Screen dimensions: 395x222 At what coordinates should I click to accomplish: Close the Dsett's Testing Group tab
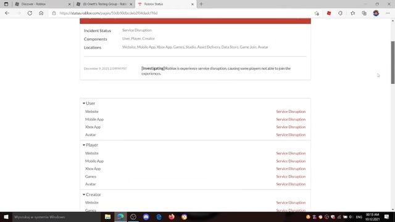pos(131,4)
